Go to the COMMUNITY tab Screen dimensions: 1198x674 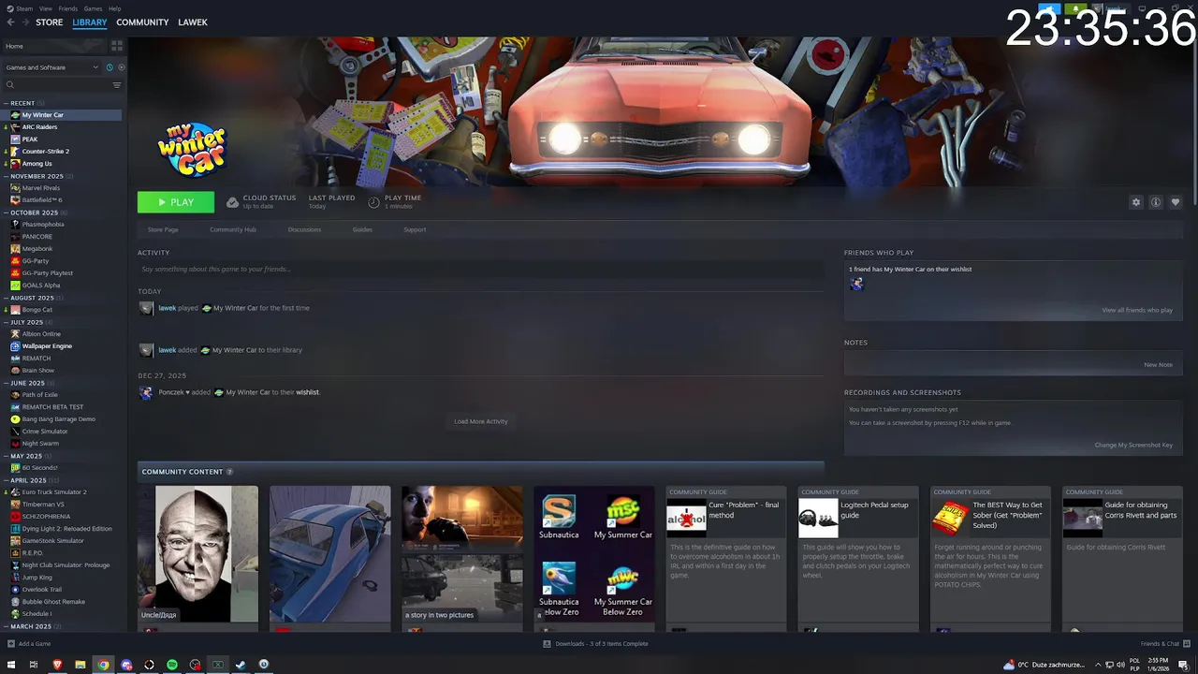[142, 22]
